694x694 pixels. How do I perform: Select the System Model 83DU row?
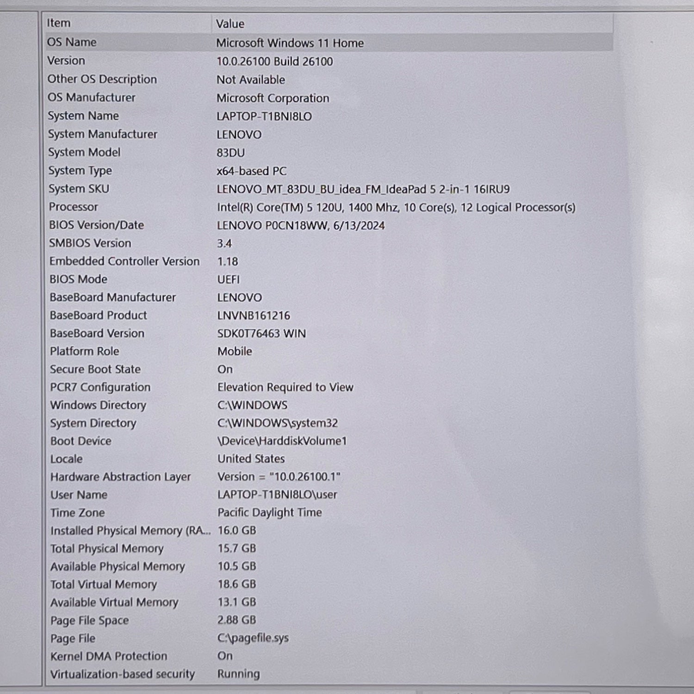coord(84,152)
